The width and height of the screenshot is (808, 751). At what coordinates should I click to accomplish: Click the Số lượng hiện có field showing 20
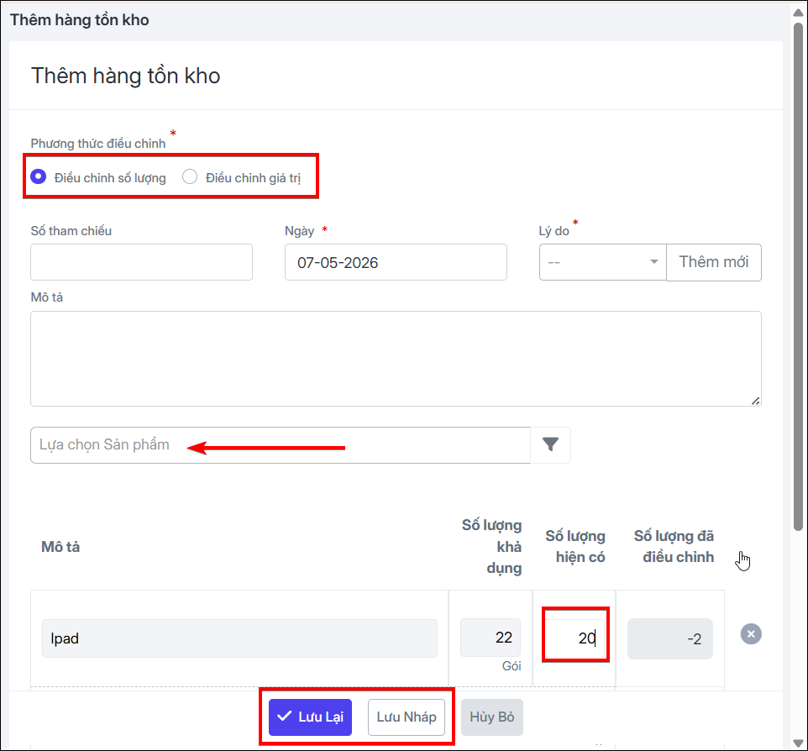pyautogui.click(x=575, y=638)
